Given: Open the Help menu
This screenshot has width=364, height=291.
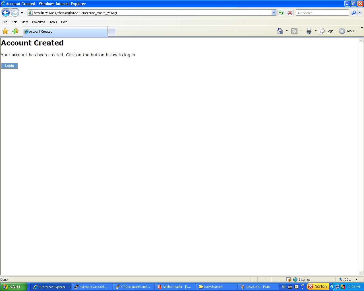Looking at the screenshot, I should [x=64, y=22].
